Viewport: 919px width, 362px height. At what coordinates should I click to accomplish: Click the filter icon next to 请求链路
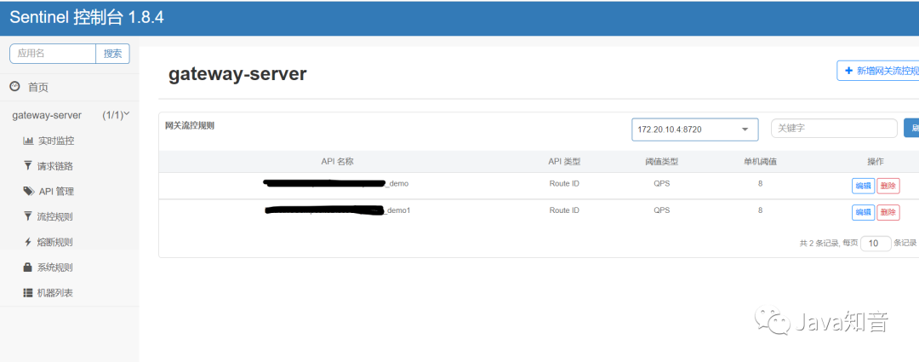coord(27,166)
